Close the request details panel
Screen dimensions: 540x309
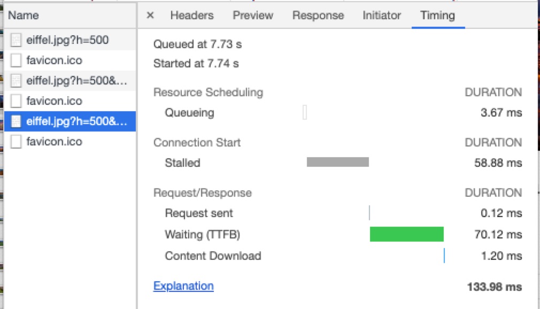coord(150,16)
